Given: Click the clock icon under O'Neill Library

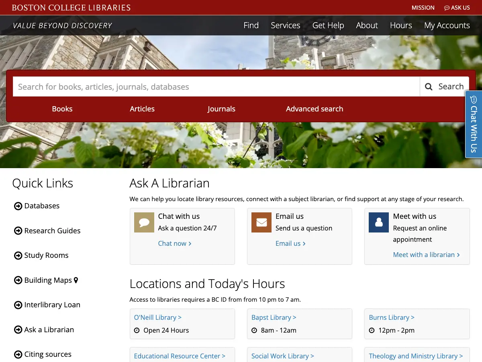Looking at the screenshot, I should coord(137,330).
